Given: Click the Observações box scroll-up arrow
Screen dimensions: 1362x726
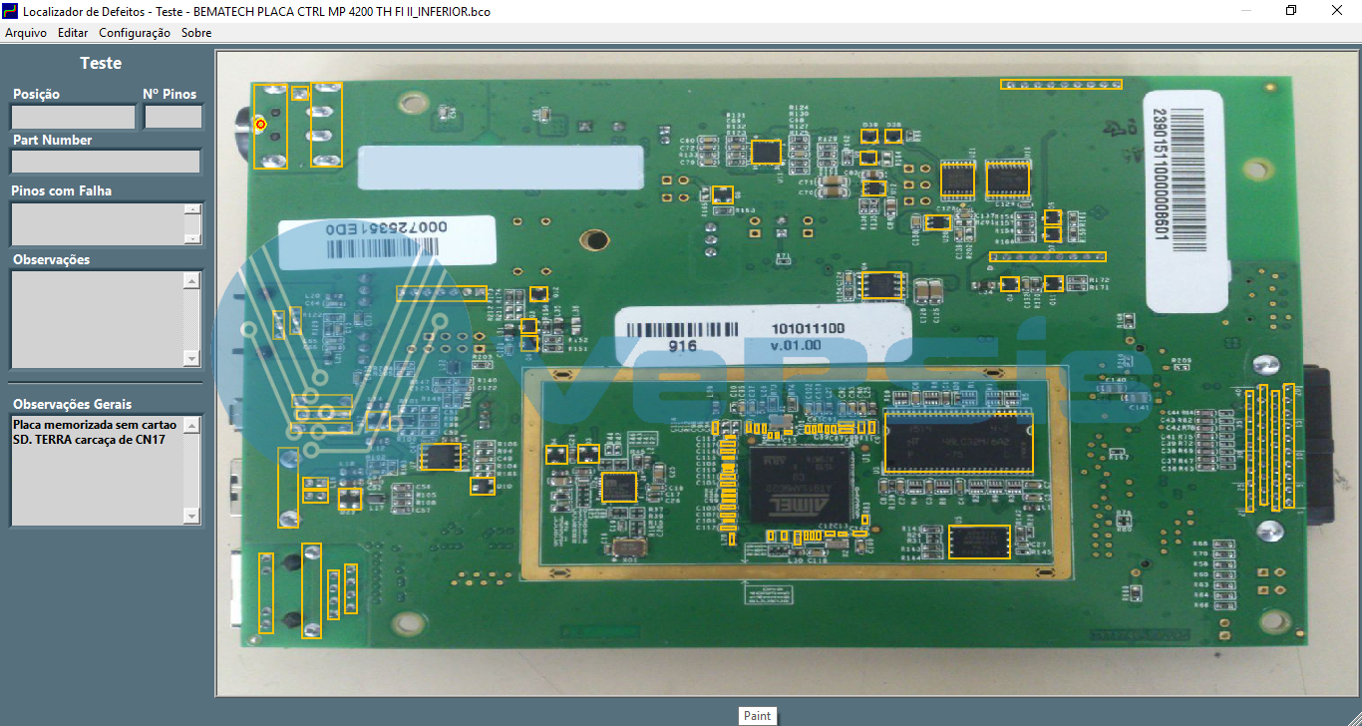Looking at the screenshot, I should click(192, 280).
